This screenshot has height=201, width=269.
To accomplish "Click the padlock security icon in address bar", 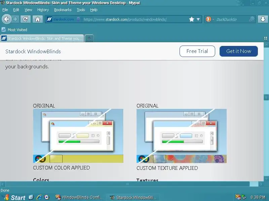I will (78, 19).
